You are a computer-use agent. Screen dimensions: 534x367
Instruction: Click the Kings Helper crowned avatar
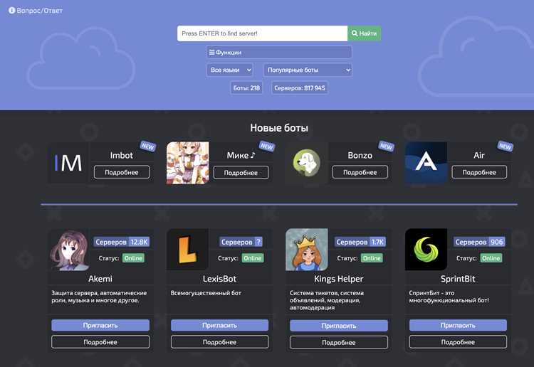click(306, 250)
